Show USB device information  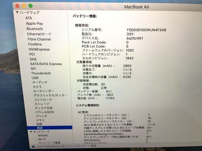coord(35,78)
